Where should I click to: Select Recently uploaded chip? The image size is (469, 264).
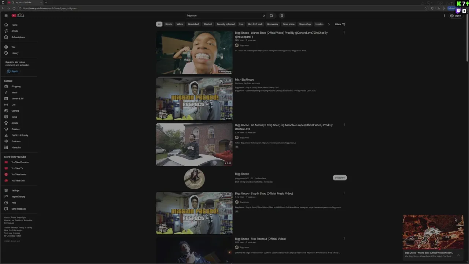(226, 24)
